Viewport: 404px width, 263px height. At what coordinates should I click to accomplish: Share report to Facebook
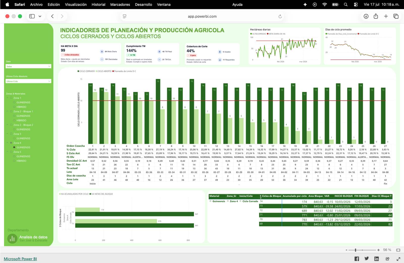357,259
